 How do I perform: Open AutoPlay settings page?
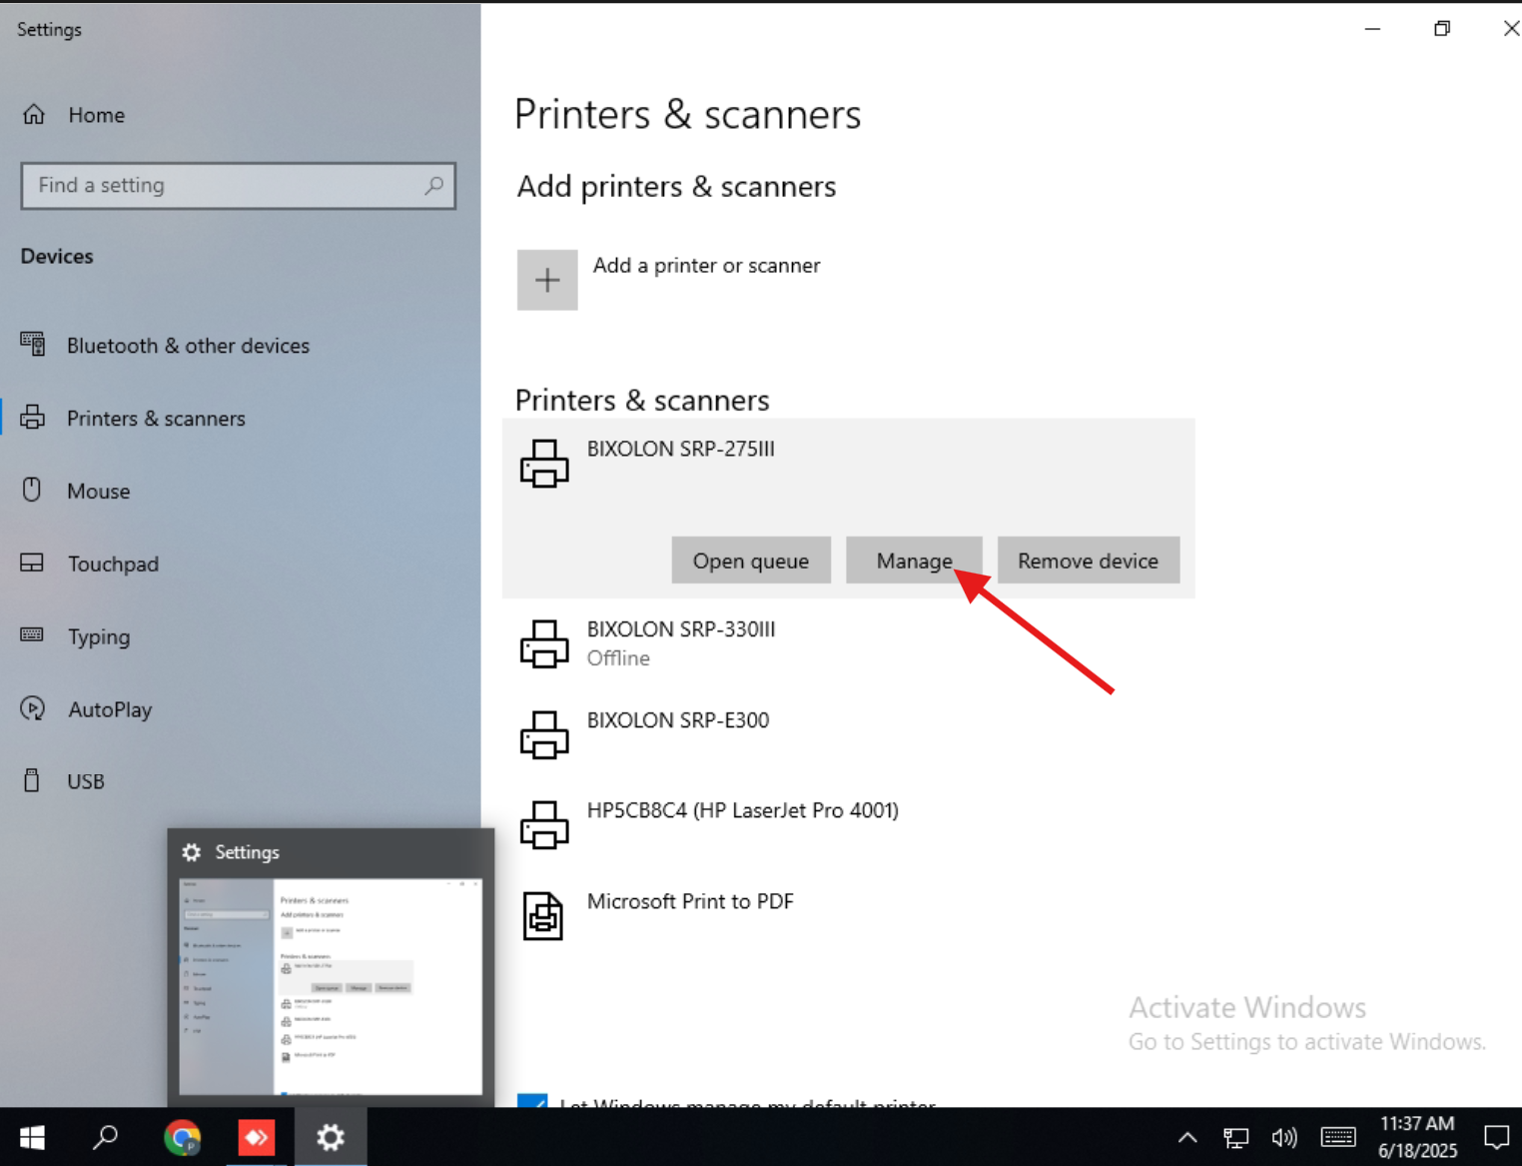point(110,710)
